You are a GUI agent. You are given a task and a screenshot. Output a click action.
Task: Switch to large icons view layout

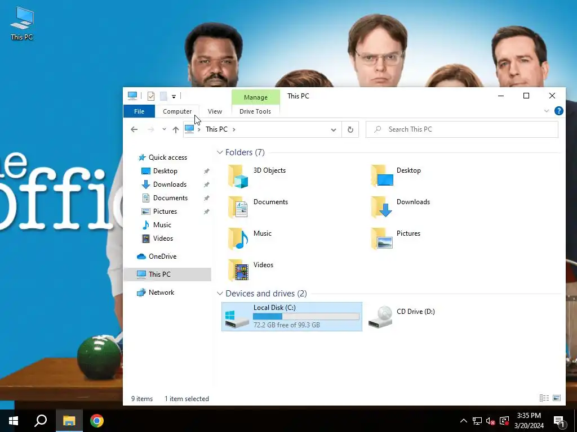(557, 398)
